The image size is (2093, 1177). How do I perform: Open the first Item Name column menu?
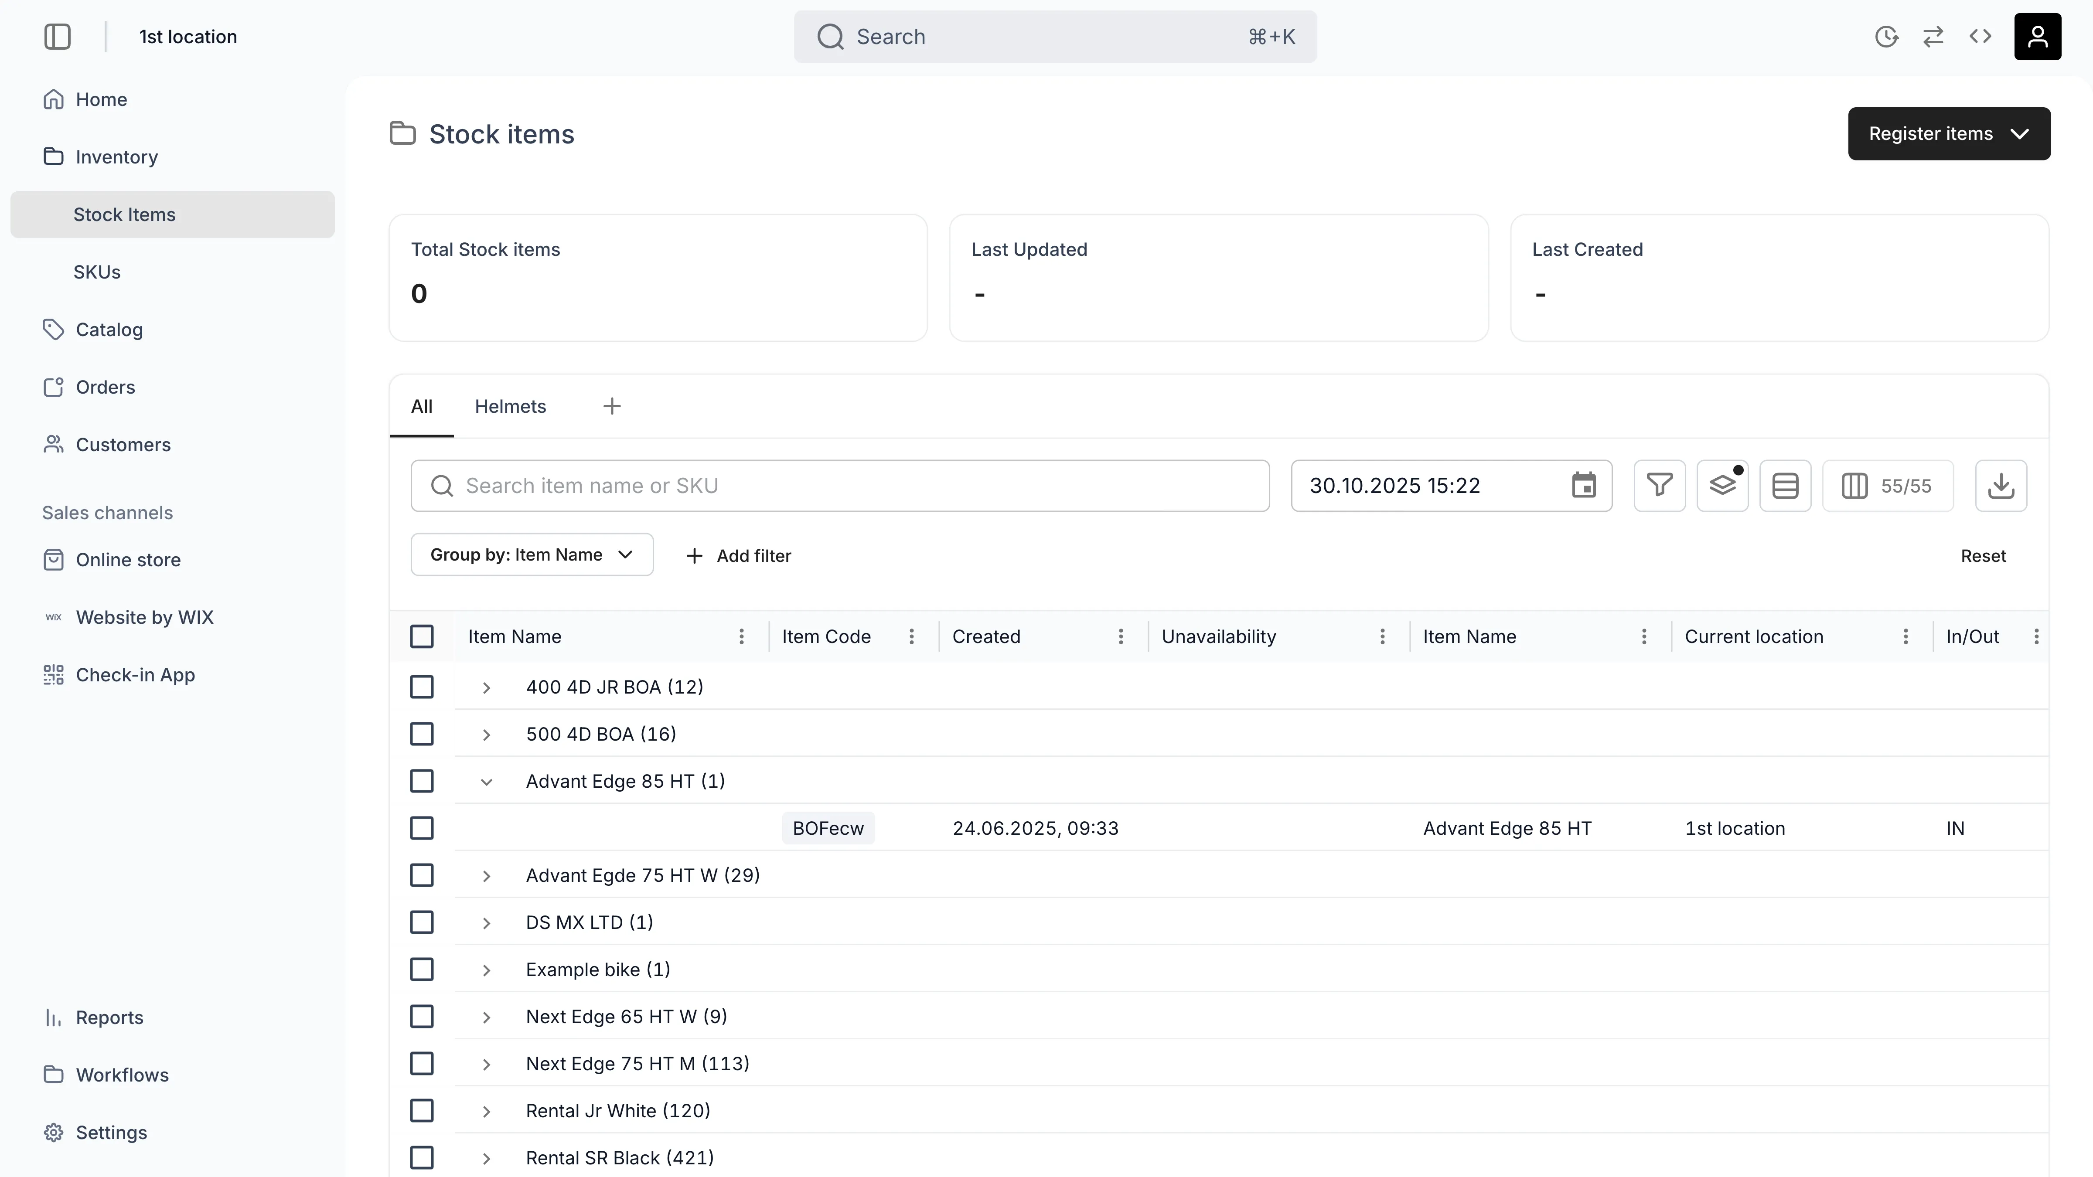(x=741, y=637)
